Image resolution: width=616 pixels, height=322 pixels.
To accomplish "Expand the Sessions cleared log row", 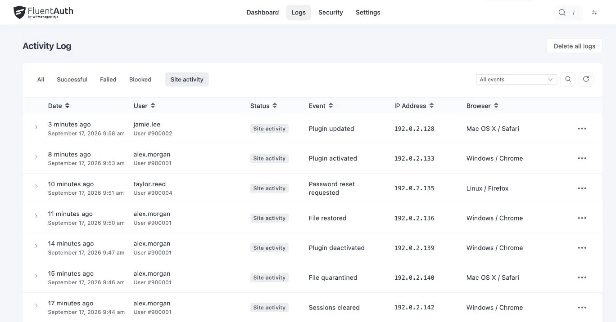I will [x=36, y=306].
